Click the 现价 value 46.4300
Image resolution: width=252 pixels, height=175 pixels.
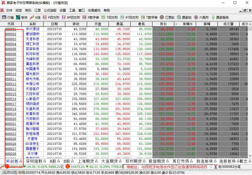pos(167,29)
